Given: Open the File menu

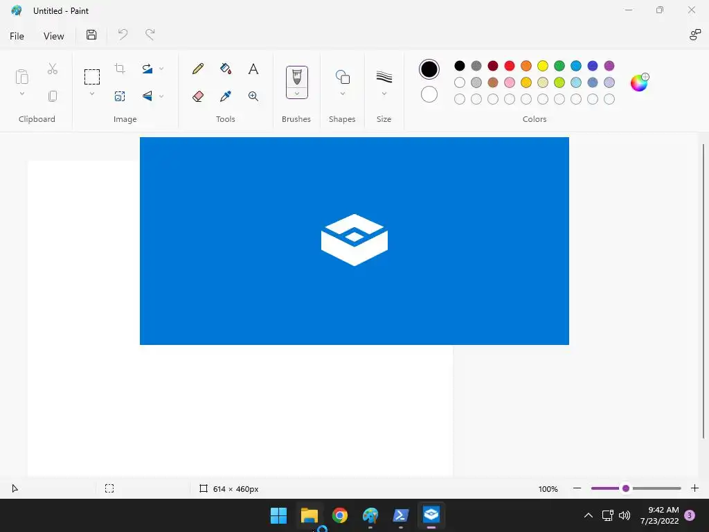Looking at the screenshot, I should (x=17, y=36).
